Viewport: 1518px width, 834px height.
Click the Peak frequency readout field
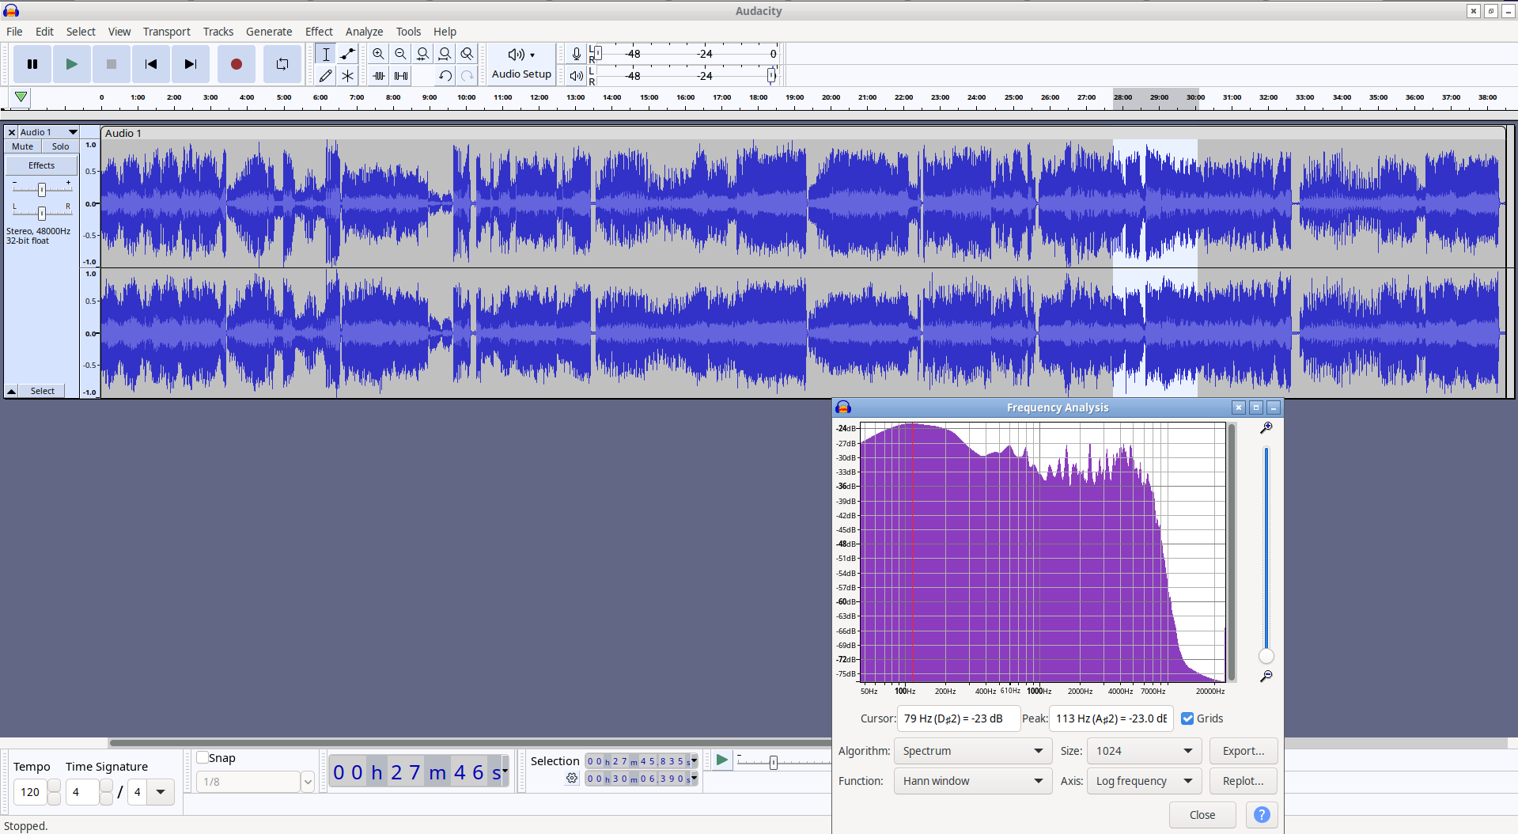(x=1111, y=718)
